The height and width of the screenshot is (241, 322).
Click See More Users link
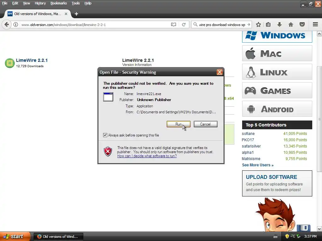pos(258,165)
